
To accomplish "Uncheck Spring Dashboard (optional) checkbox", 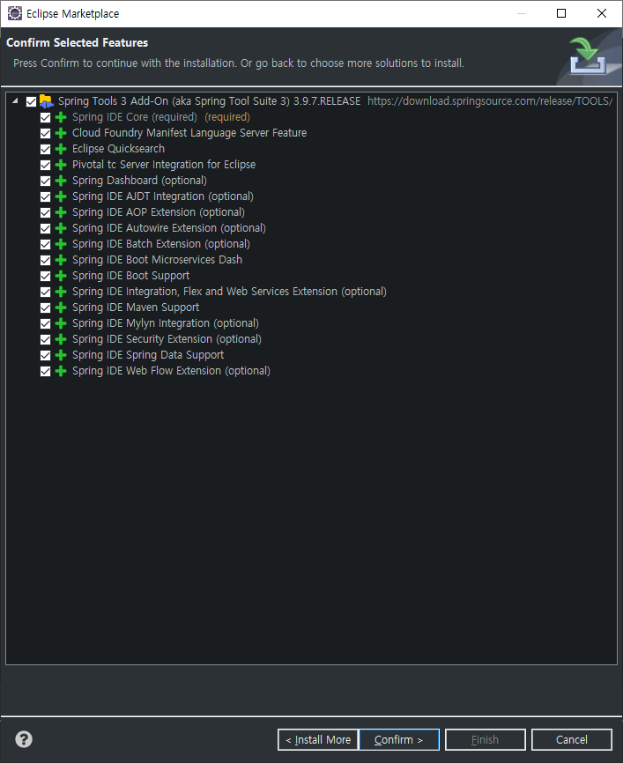I will pos(45,181).
